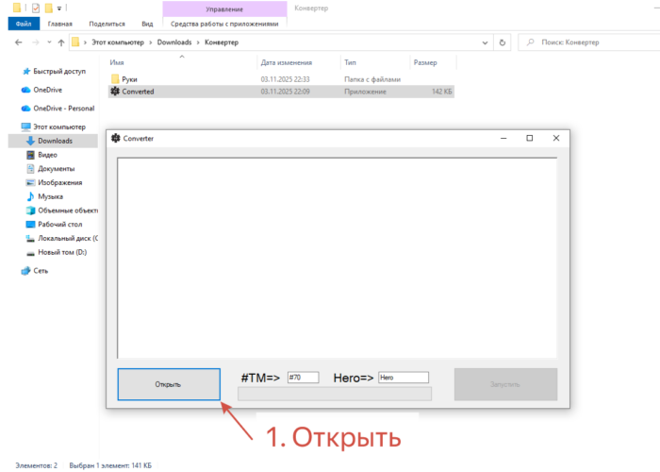660x472 pixels.
Task: Open OneDrive - Personal in sidebar
Action: (64, 108)
